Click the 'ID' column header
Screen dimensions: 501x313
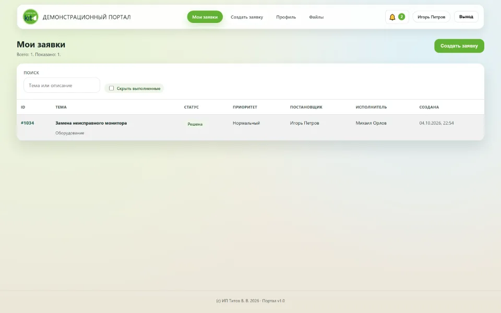(23, 107)
